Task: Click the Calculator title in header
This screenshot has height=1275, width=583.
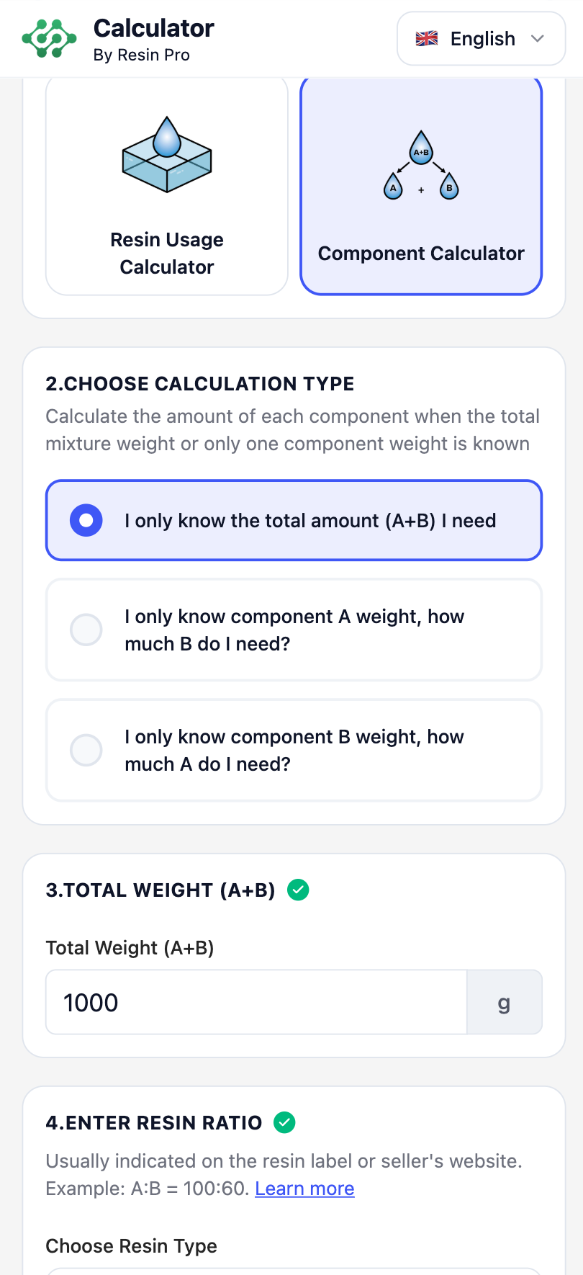Action: [x=154, y=28]
